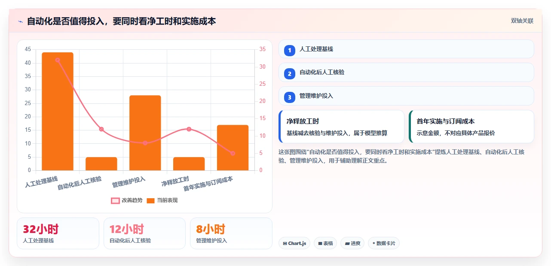Click the 数据卡片 tag chip

coord(384,243)
